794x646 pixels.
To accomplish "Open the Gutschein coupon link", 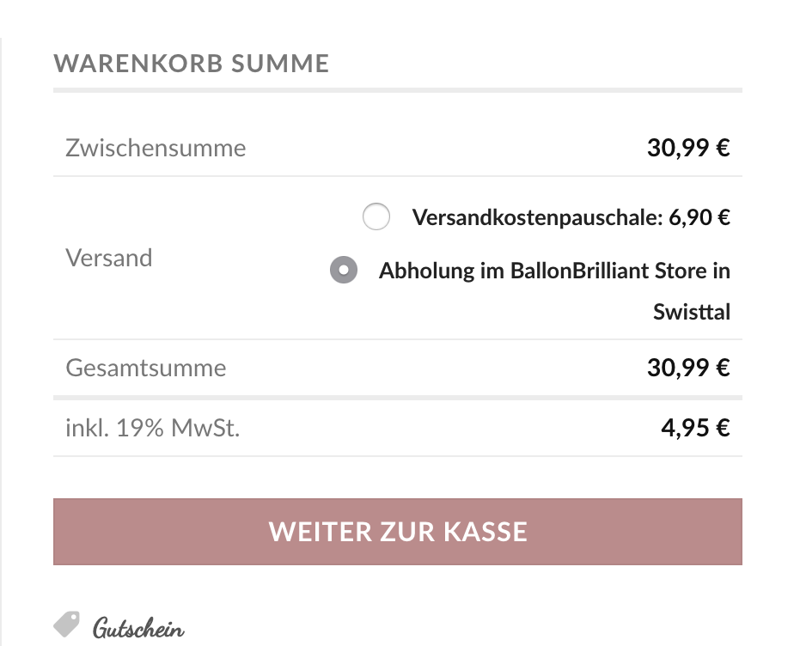I will point(138,628).
